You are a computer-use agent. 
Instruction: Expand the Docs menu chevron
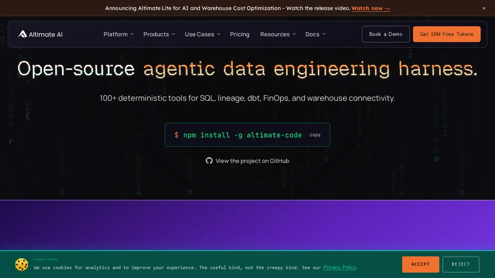(x=324, y=34)
